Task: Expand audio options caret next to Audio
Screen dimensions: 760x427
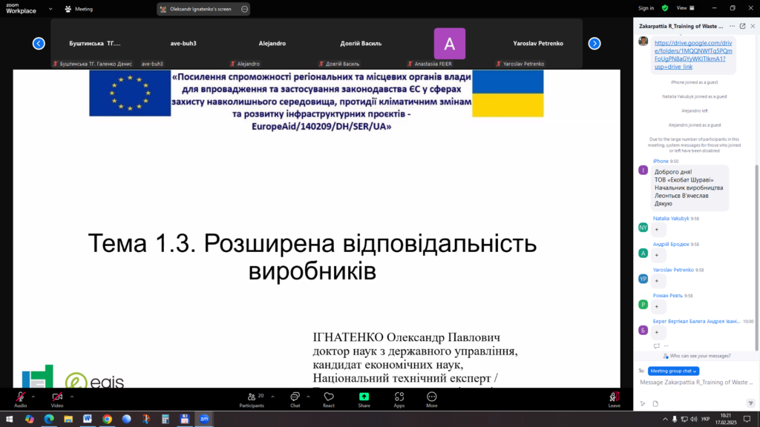Action: pos(33,397)
